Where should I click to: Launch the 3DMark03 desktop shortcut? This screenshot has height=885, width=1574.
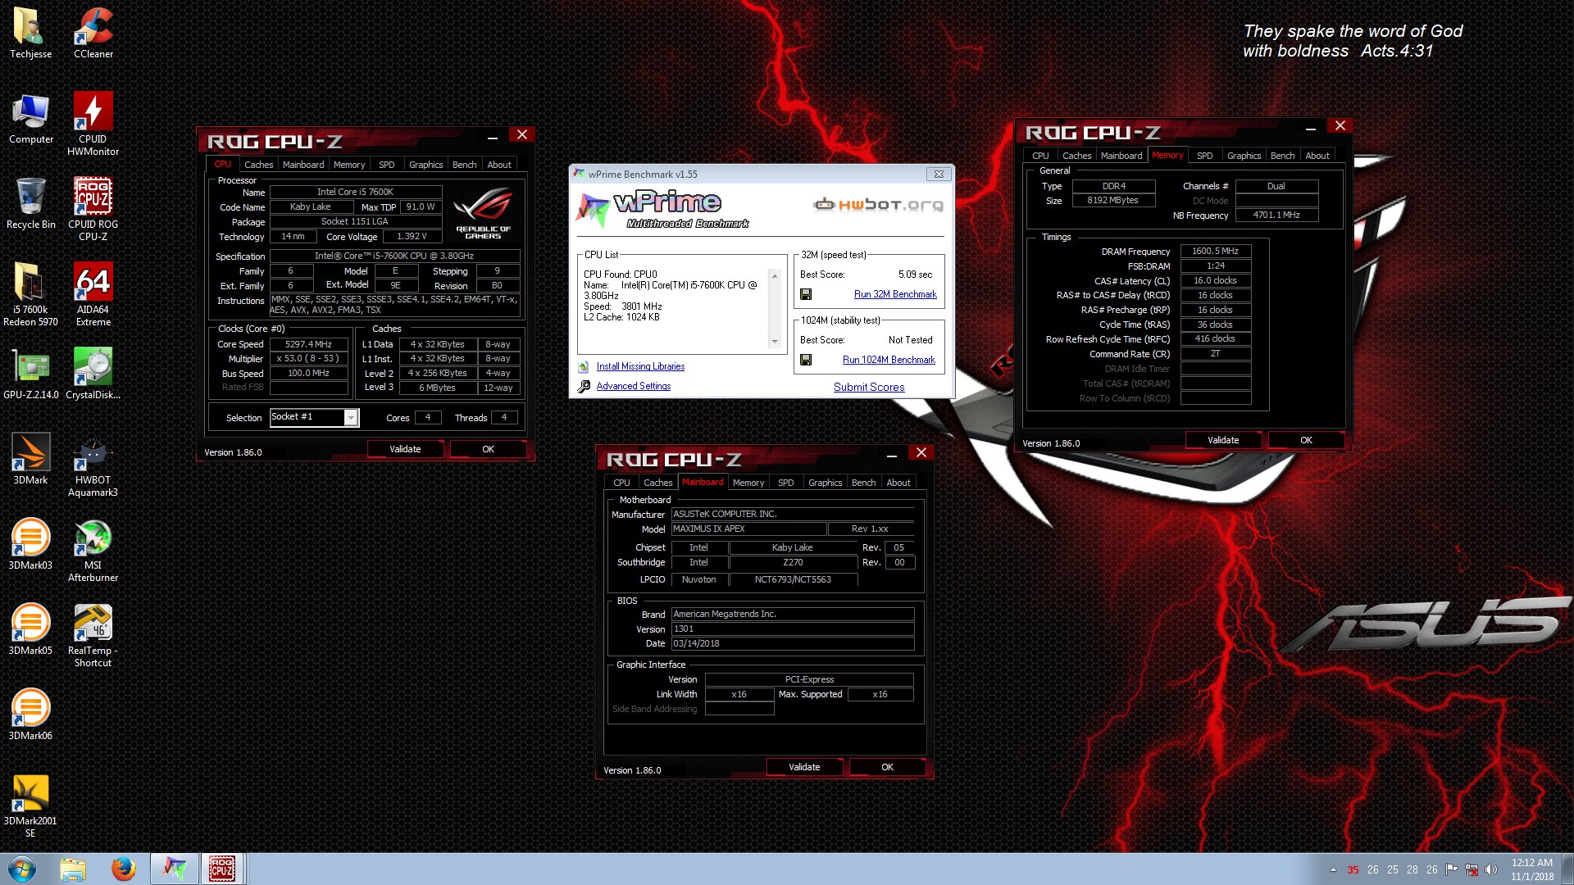[x=30, y=544]
